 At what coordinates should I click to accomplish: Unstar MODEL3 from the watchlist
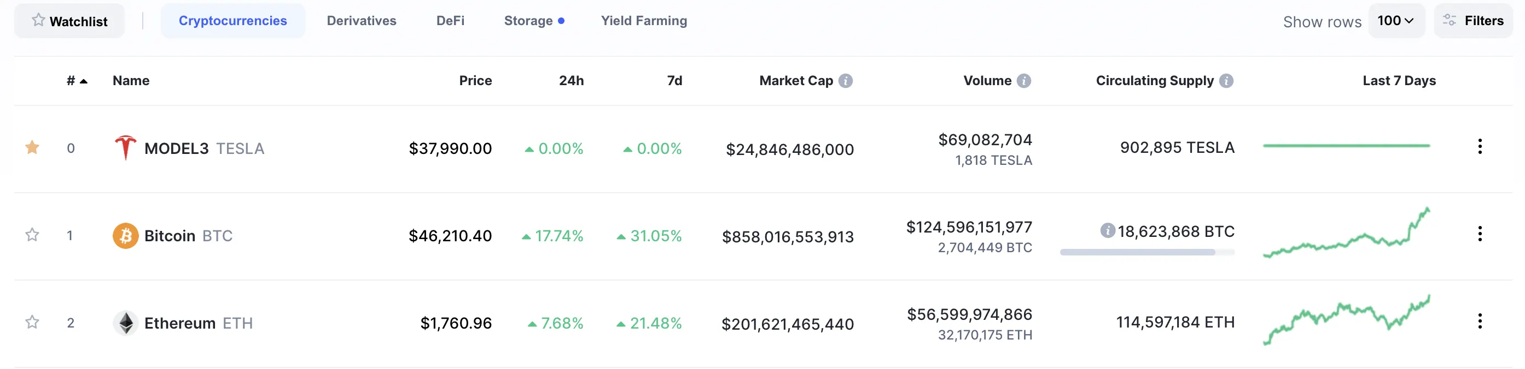click(32, 147)
